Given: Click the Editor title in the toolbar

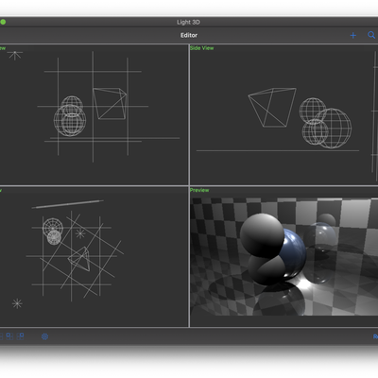Looking at the screenshot, I should coord(189,35).
